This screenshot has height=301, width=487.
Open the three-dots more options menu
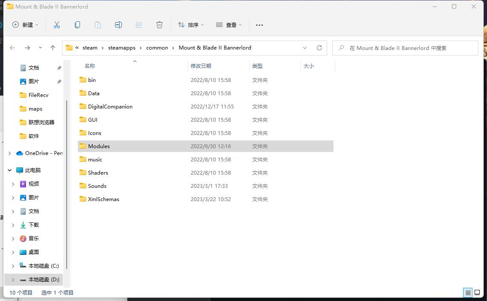tap(260, 25)
